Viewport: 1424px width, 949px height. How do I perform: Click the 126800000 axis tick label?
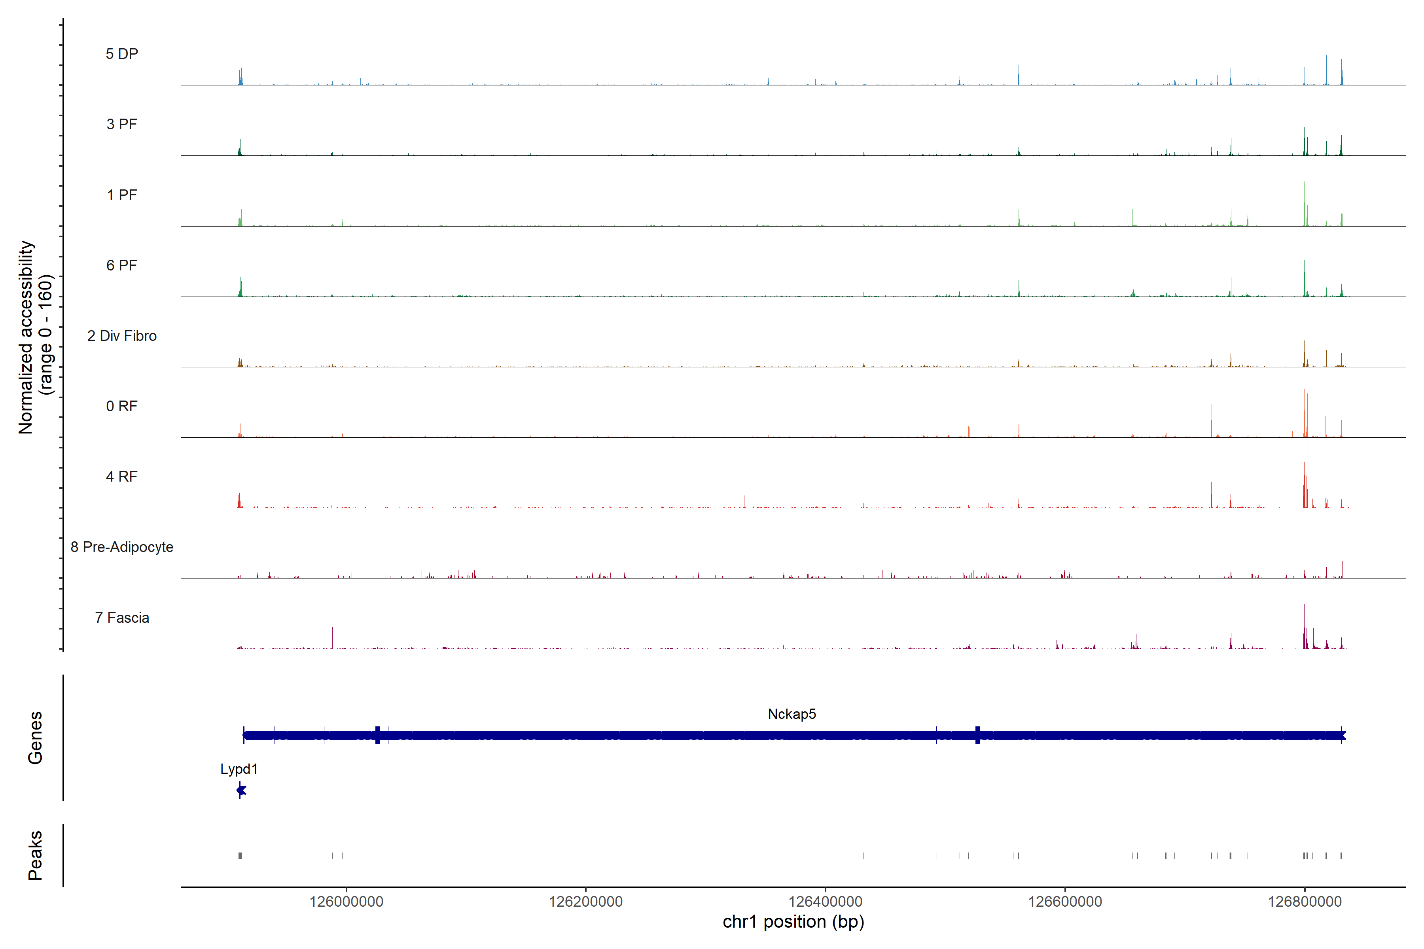click(x=1305, y=902)
